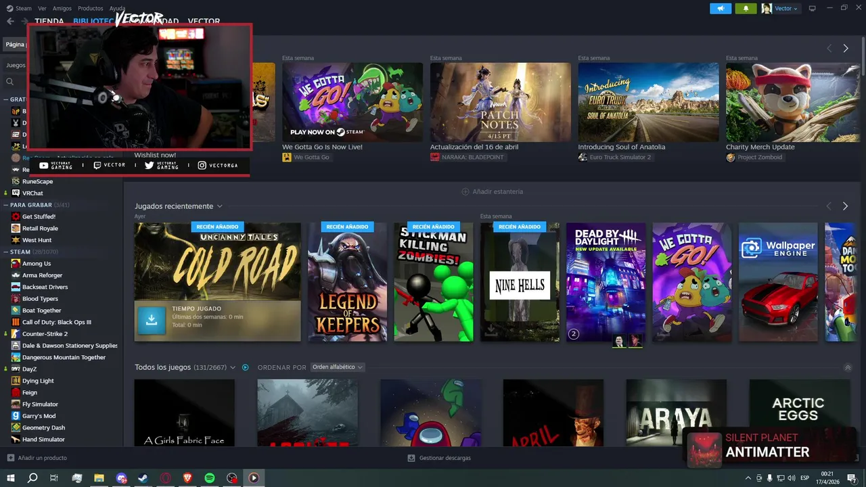Open Gestionar descargas
This screenshot has width=866, height=487.
439,458
